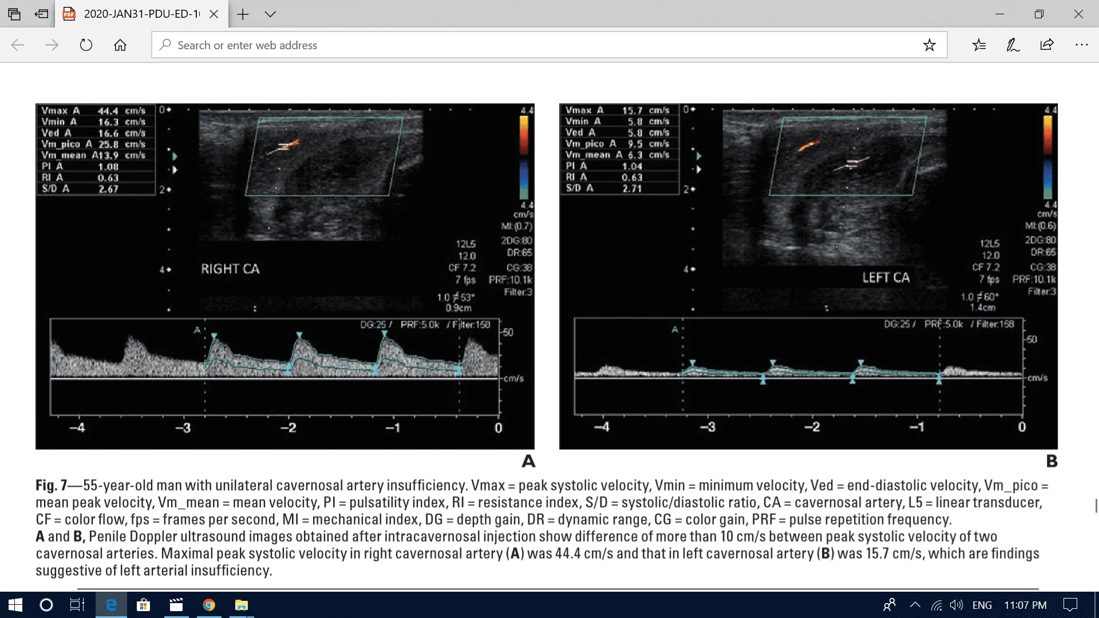The width and height of the screenshot is (1099, 618).
Task: Open a new browser tab
Action: tap(243, 14)
